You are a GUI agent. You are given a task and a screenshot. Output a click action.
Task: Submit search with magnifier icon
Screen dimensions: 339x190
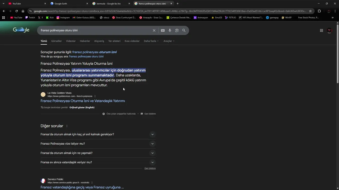click(184, 30)
